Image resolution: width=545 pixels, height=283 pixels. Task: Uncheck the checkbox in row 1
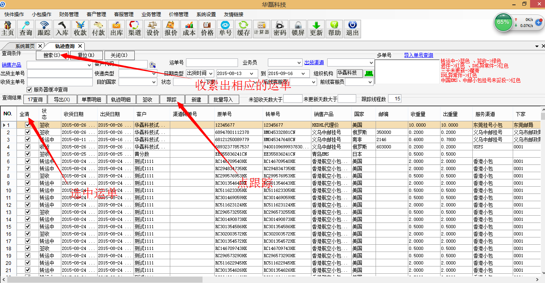tap(28, 125)
